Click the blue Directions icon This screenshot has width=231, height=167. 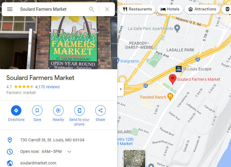(16, 110)
